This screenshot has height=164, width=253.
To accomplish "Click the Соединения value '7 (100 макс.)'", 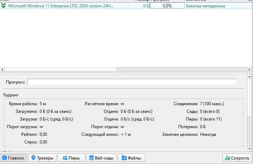I will [x=212, y=104].
